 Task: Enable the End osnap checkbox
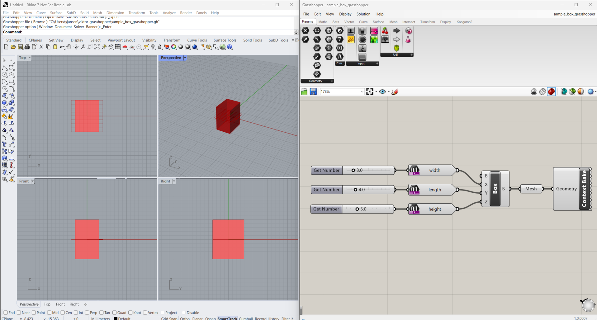[6, 313]
